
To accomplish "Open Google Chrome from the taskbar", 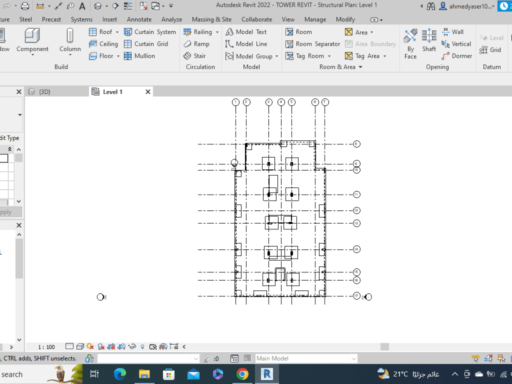I will (x=243, y=374).
